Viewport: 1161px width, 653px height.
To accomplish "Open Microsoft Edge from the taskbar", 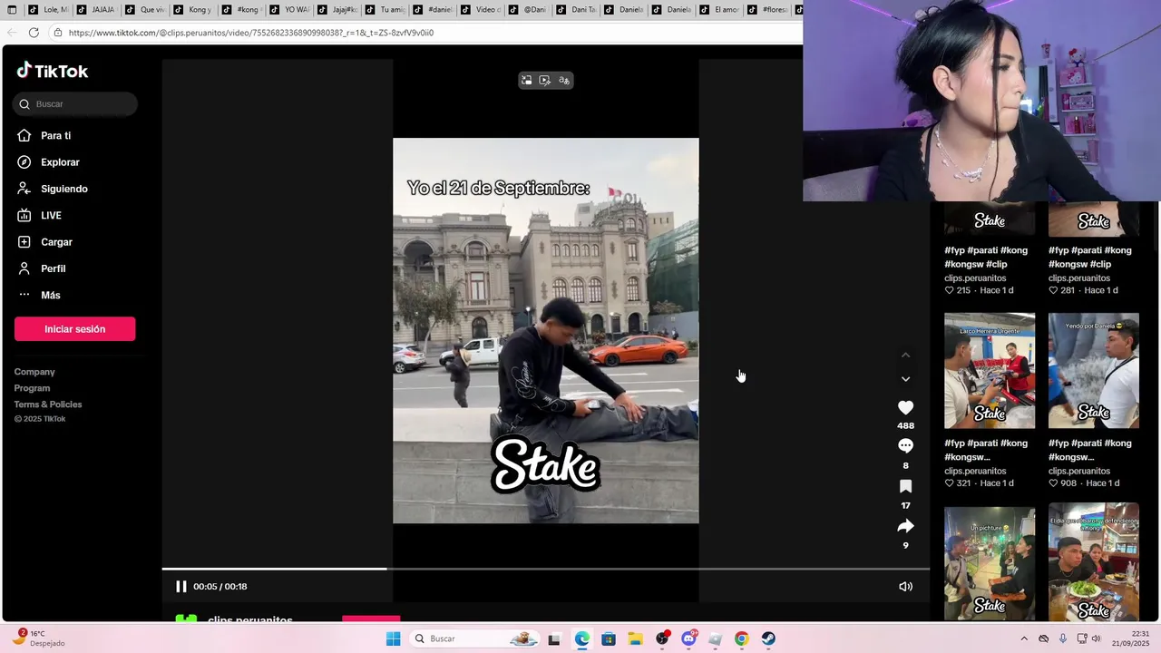I will coord(581,639).
